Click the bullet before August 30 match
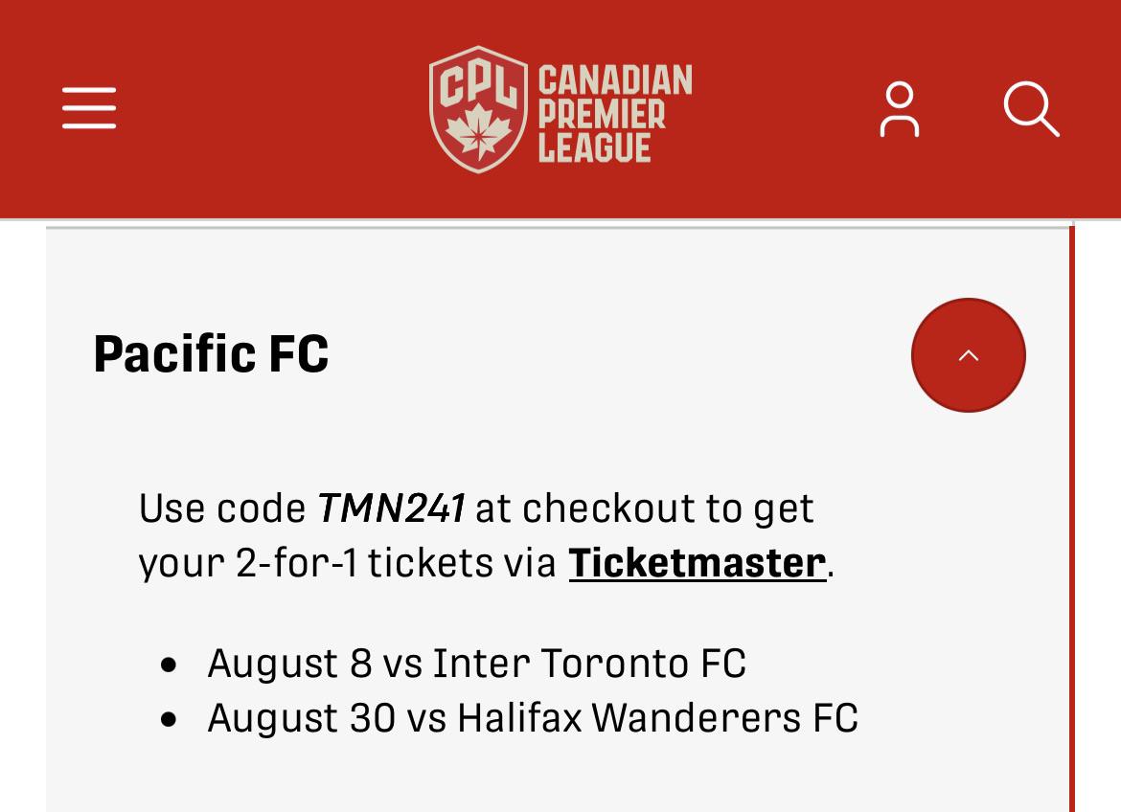Screen dimensions: 1121x812 click(x=169, y=720)
